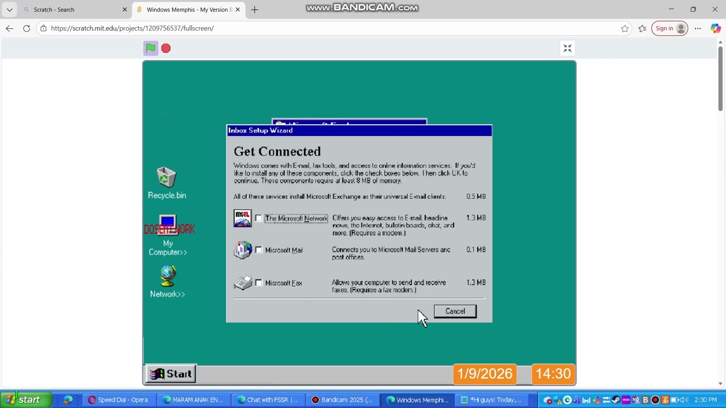The width and height of the screenshot is (726, 408).
Task: Open Edge Settings and more menu
Action: click(x=698, y=28)
